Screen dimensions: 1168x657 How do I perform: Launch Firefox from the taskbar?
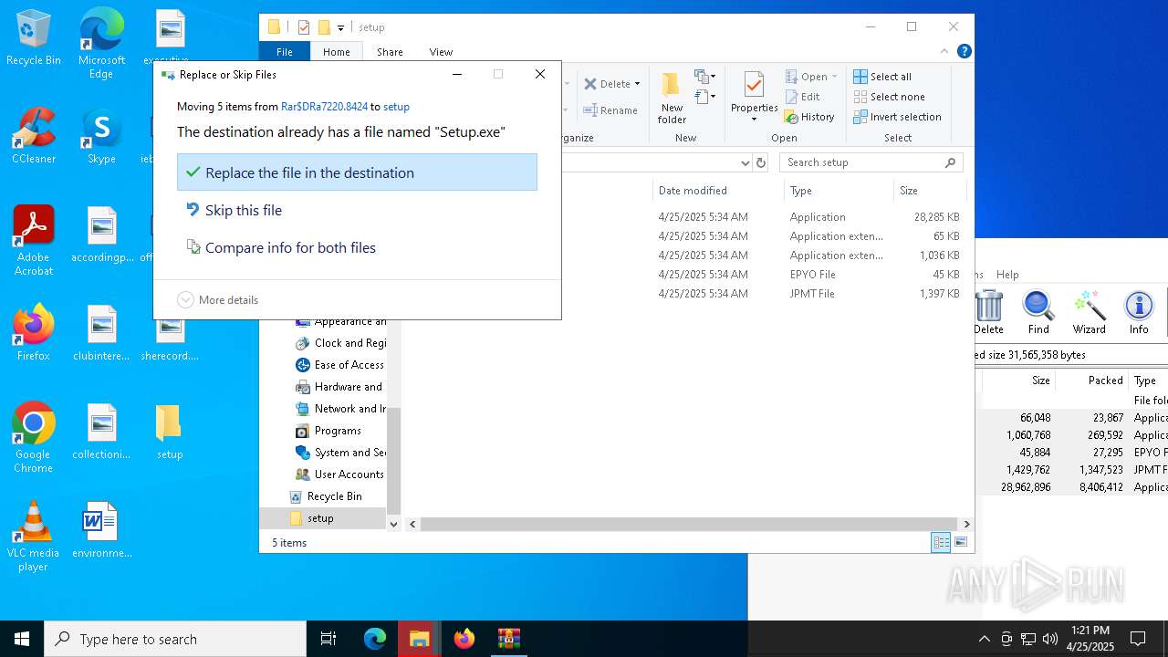464,639
